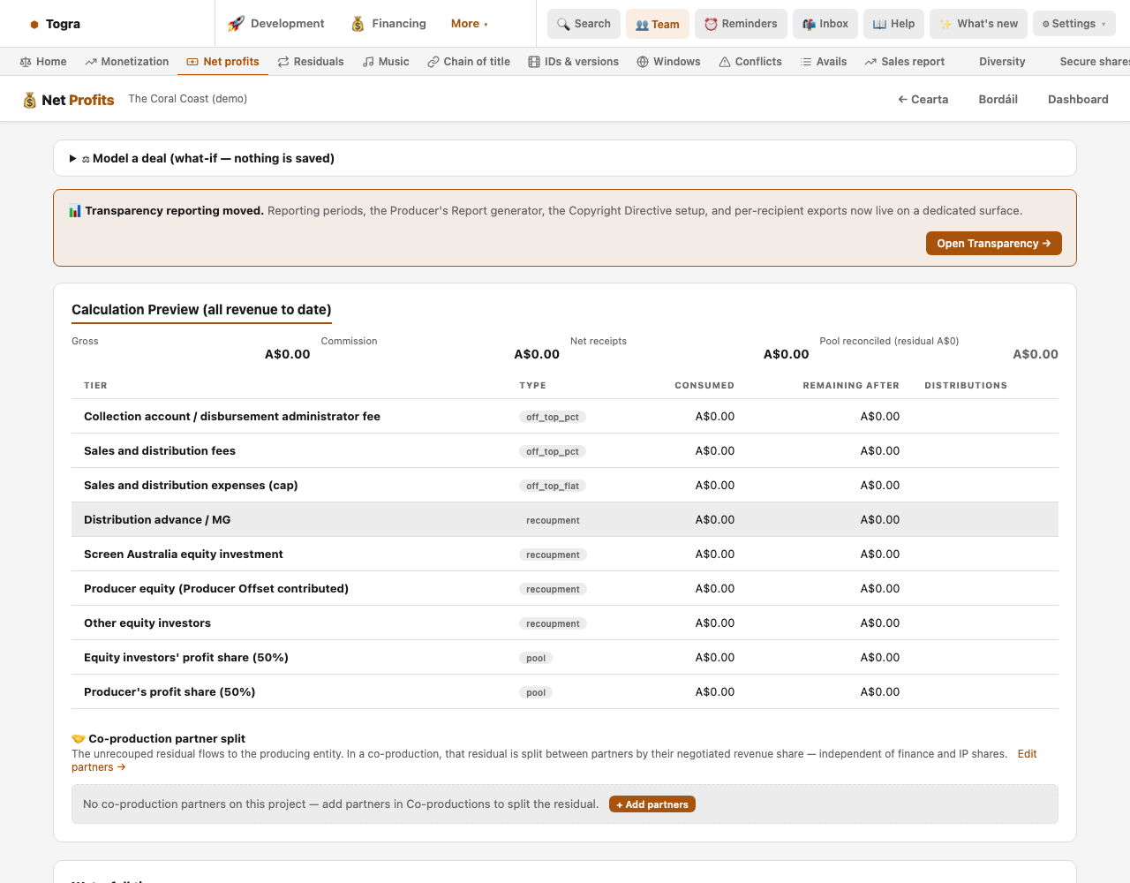Open Reminders via the alarm clock icon
This screenshot has width=1130, height=883.
click(711, 24)
